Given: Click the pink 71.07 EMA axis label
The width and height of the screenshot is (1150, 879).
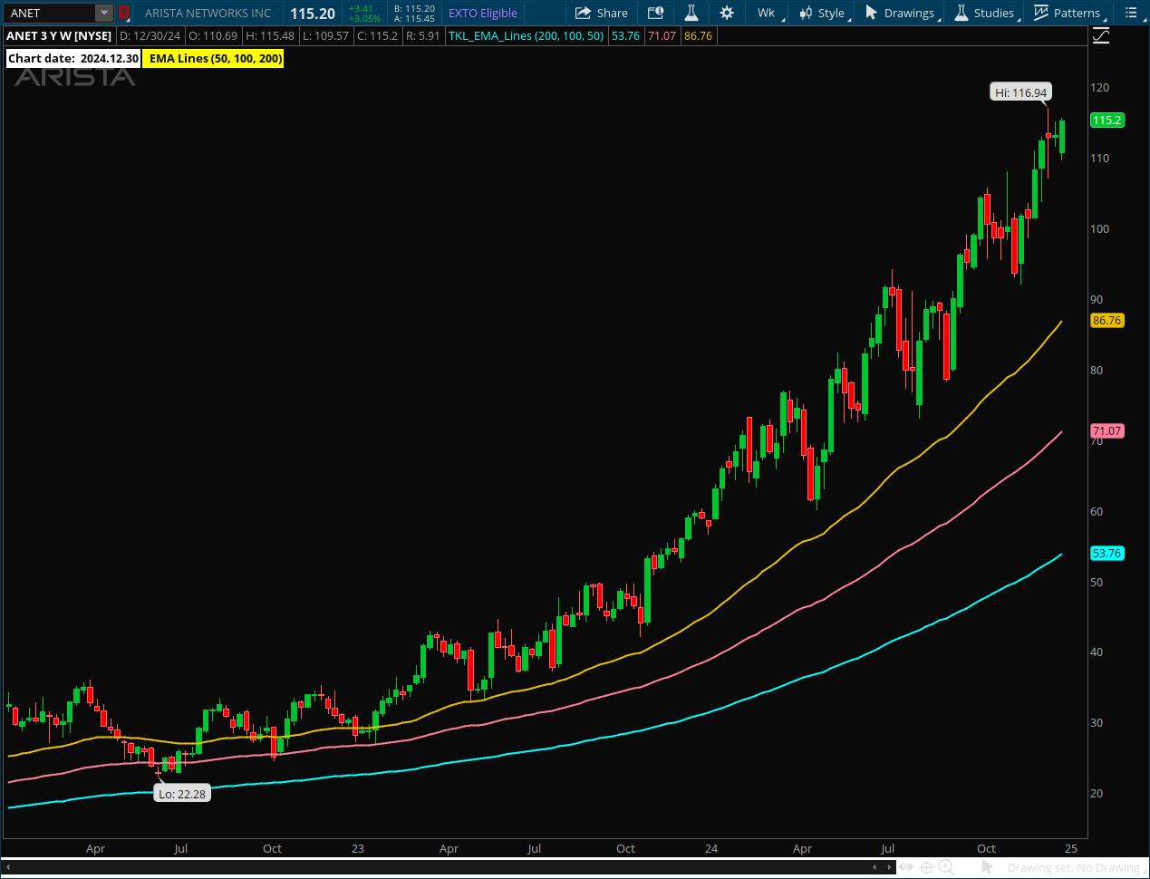Looking at the screenshot, I should [x=1107, y=431].
